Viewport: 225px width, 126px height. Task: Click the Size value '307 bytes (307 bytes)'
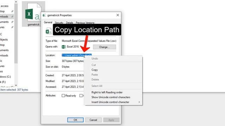pyautogui.click(x=73, y=61)
